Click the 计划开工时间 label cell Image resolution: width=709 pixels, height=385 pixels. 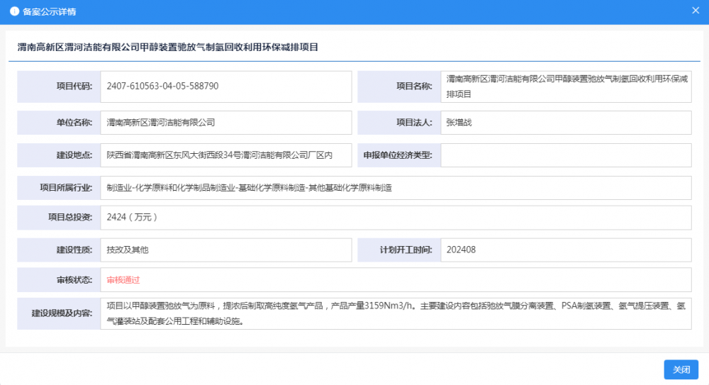pyautogui.click(x=399, y=250)
